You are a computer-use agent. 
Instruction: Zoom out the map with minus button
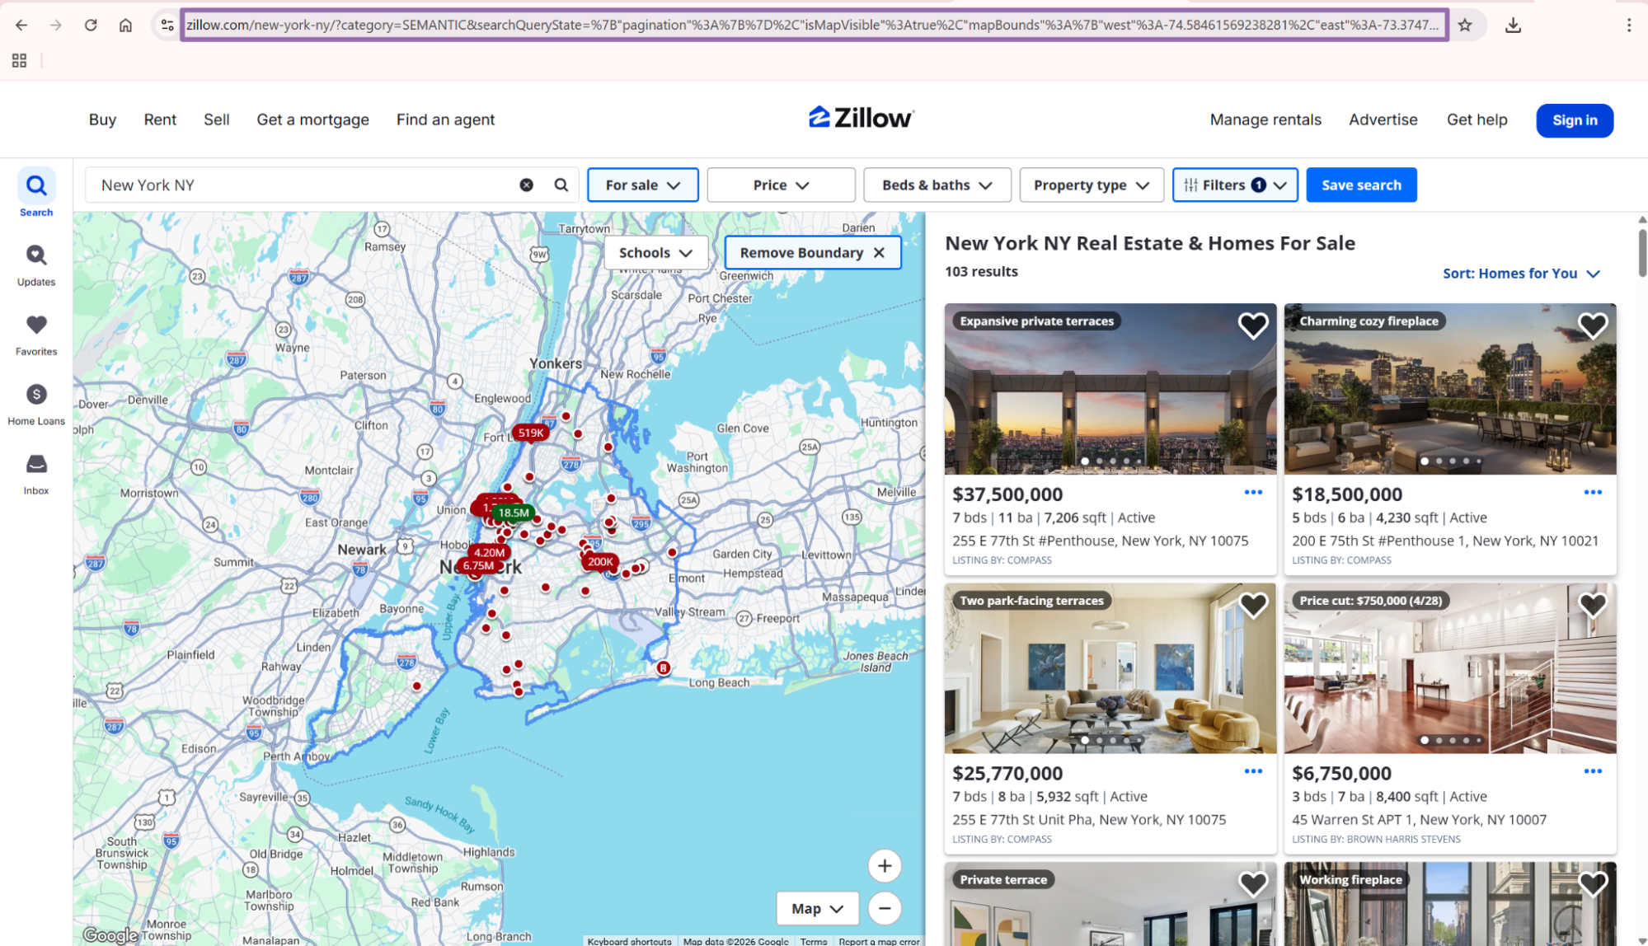click(885, 908)
